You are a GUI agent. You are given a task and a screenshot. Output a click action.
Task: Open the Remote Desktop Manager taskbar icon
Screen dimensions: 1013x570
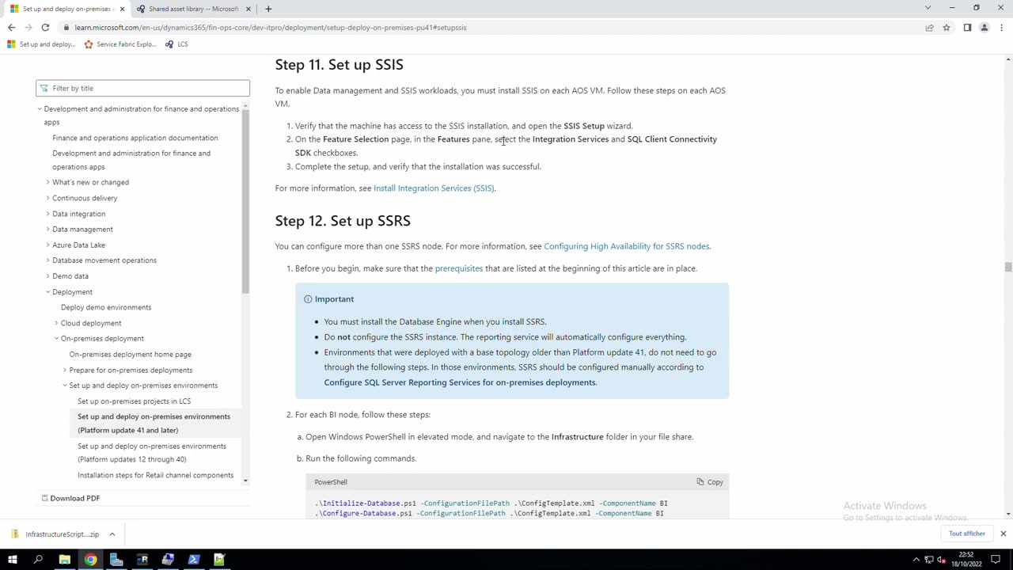click(142, 560)
